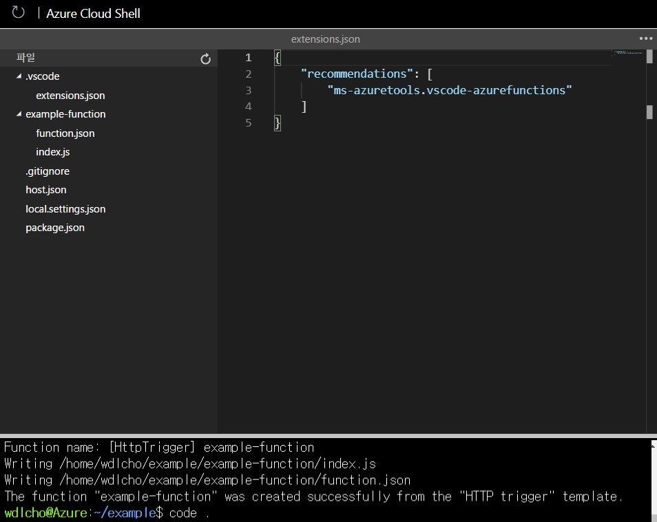Screen dimensions: 657x522
Task: Click the ms-azuretools.vscode-azurefunctions string
Action: coord(450,90)
